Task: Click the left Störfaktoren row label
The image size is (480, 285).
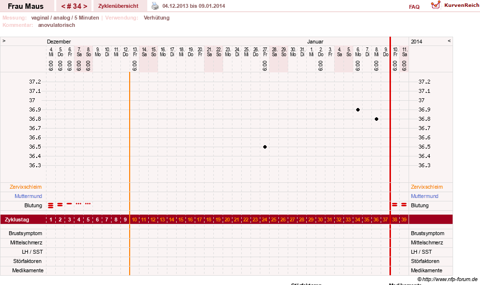Action: point(27,261)
